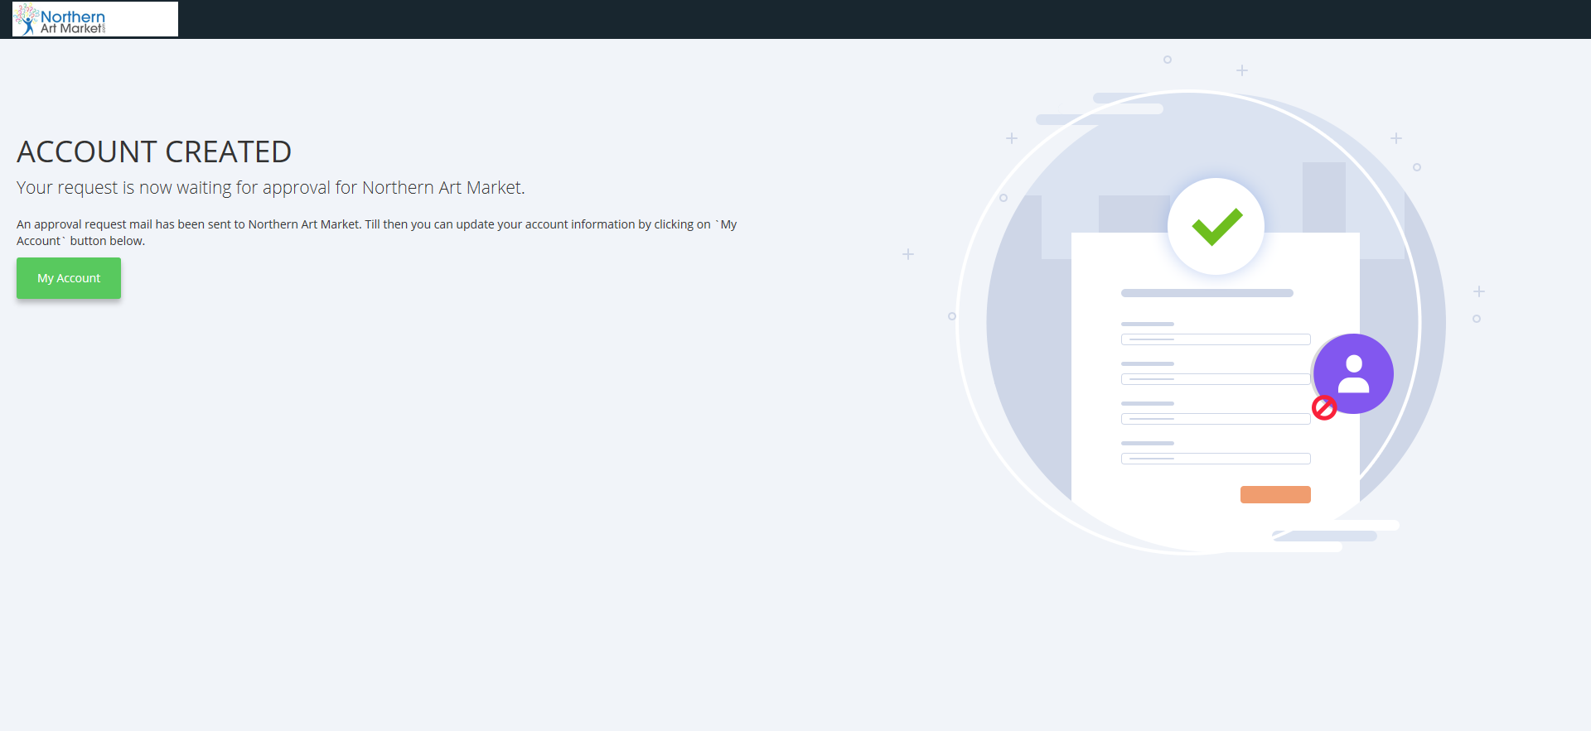Click the 'waiting for approval' subtitle text
Viewport: 1591px width, 731px height.
coord(271,188)
